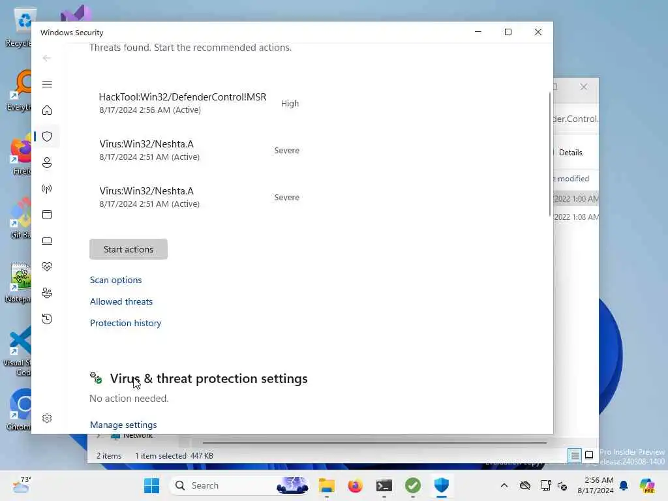The width and height of the screenshot is (668, 501).
Task: Click the Explorer horizontal scrollbar
Action: 374,443
